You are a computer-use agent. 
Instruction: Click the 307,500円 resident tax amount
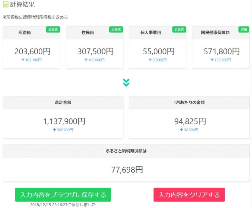pyautogui.click(x=95, y=51)
